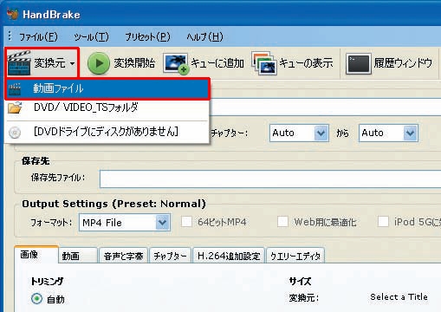Click the HandBrake pineapple logo in title bar
Image resolution: width=441 pixels, height=312 pixels.
12,14
